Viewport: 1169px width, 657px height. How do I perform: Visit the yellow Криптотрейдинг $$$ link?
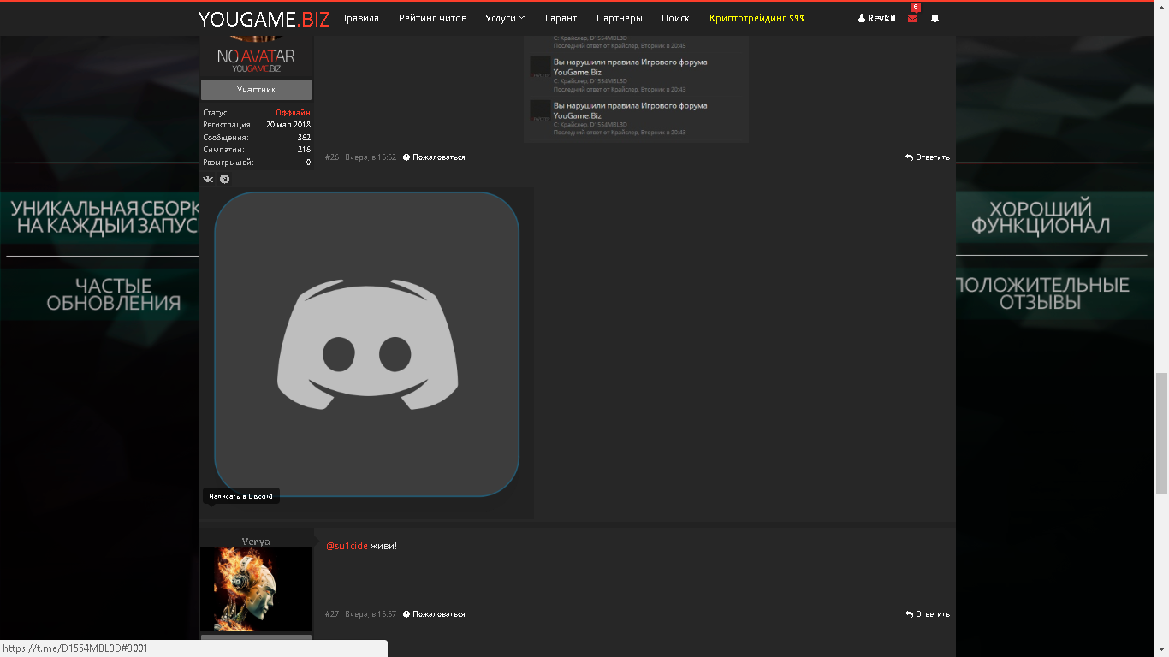757,18
